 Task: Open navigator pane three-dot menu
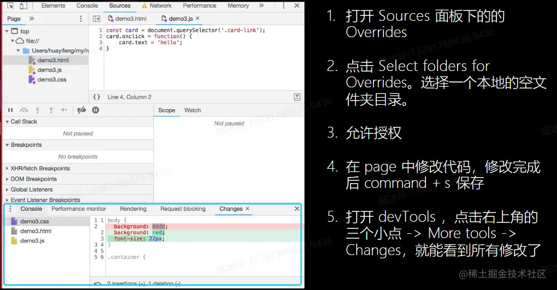pyautogui.click(x=81, y=19)
